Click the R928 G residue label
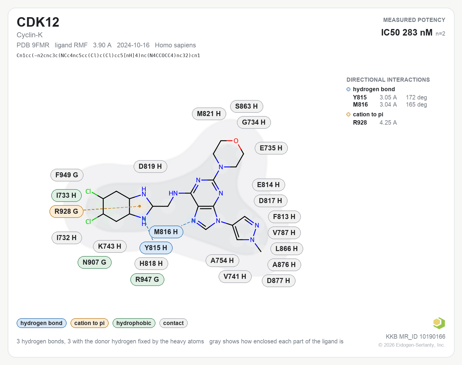Viewport: 462px width, 365px height. [x=66, y=211]
